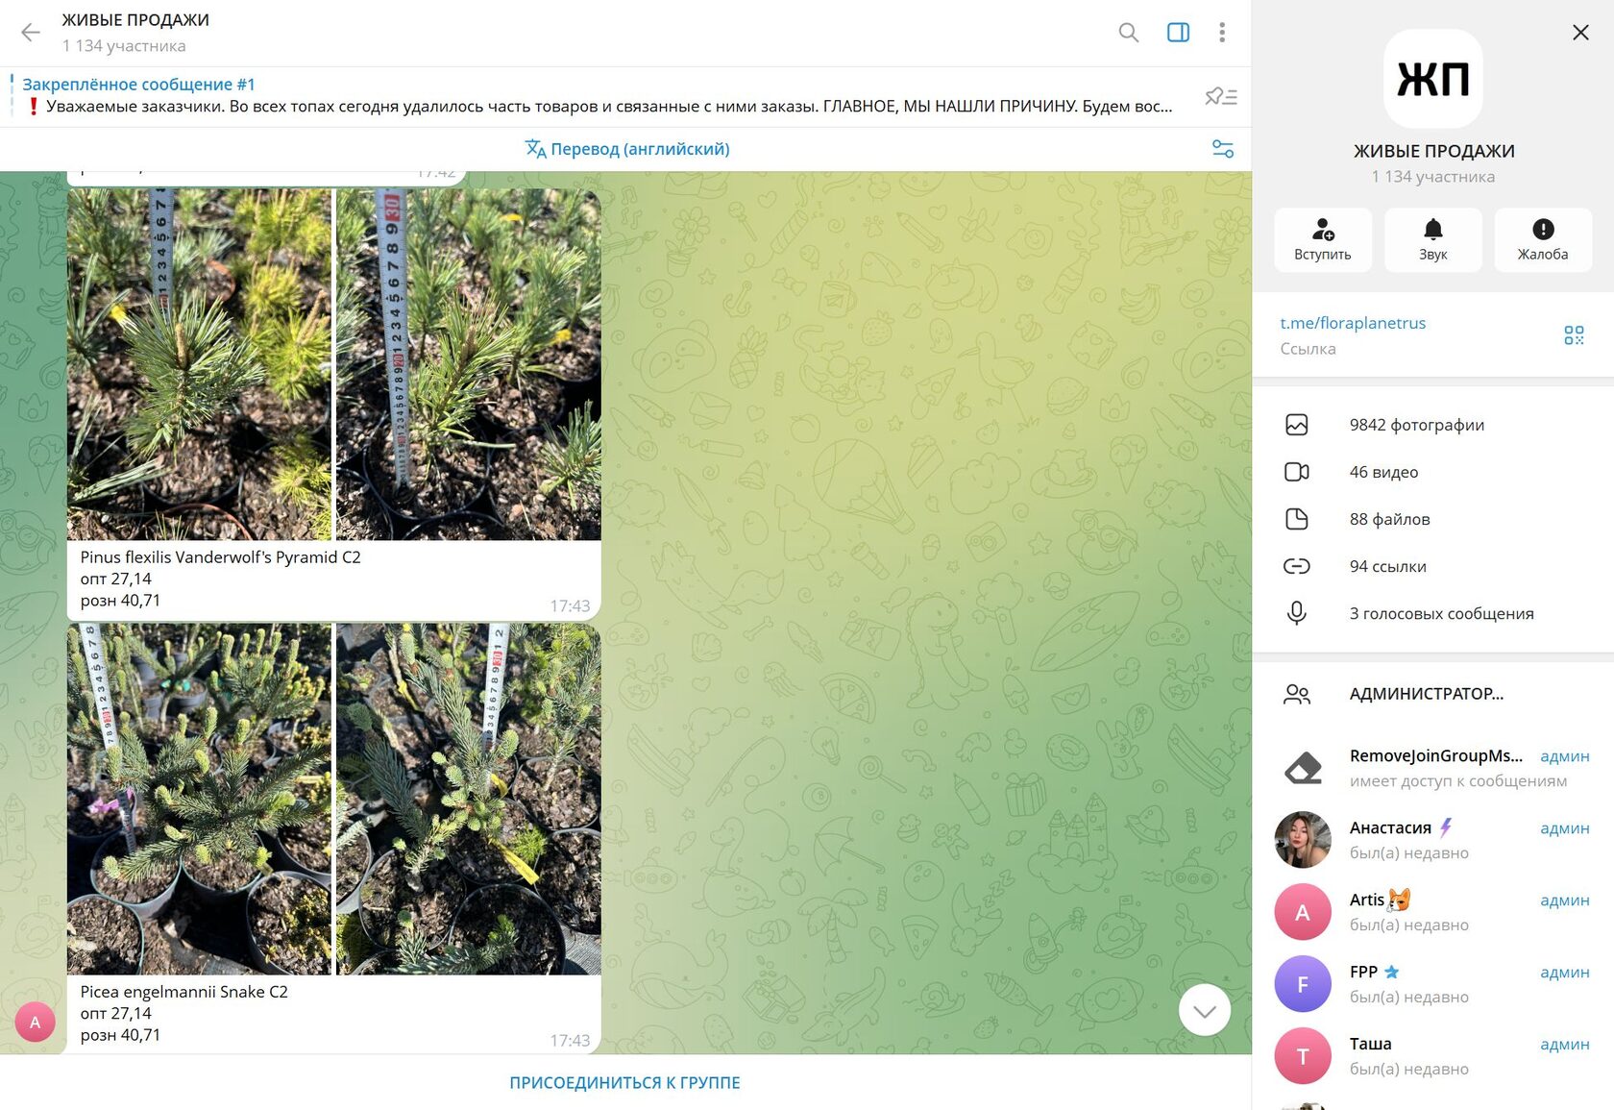View the 3 голосовых сообщения list
Image resolution: width=1614 pixels, height=1110 pixels.
click(1433, 613)
